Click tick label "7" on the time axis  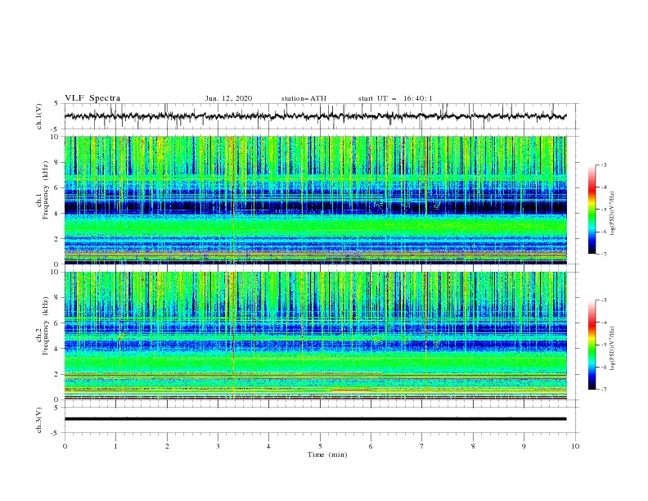coord(422,446)
